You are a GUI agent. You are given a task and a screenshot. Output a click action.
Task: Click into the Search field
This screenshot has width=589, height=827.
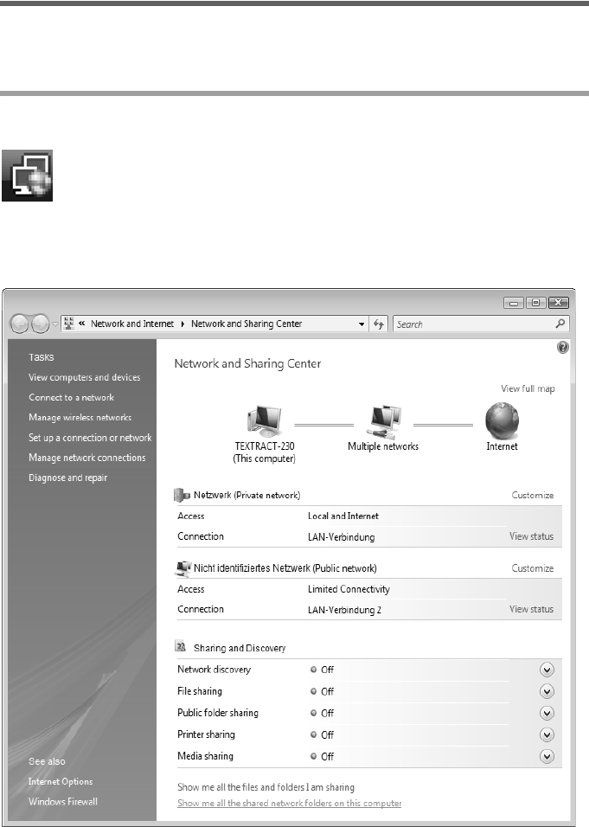coord(481,324)
